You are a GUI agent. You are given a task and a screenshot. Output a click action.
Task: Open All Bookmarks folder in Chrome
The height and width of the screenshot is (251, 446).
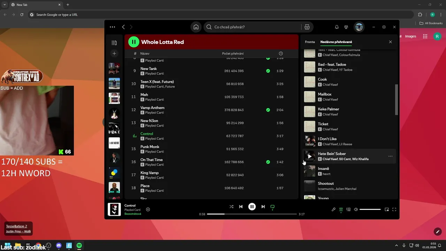coord(431,23)
